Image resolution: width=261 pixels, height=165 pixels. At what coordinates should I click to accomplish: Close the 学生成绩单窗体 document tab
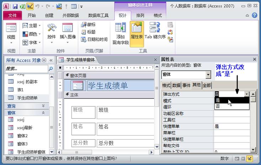(155, 60)
